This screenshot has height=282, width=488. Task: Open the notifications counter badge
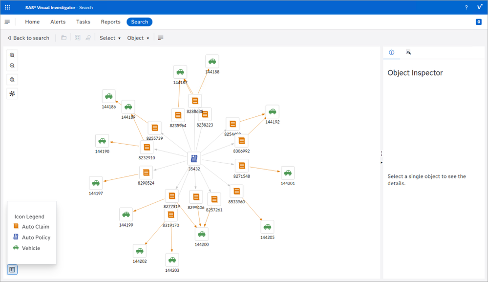[479, 22]
